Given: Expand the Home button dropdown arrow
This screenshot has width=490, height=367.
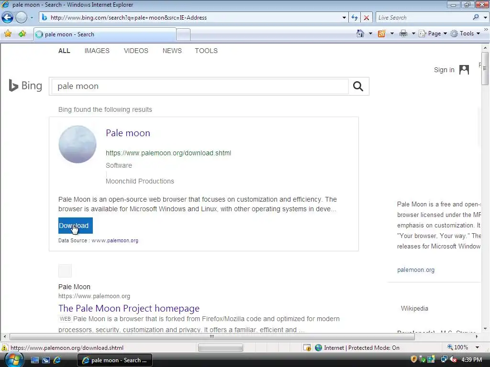Looking at the screenshot, I should click(x=371, y=33).
